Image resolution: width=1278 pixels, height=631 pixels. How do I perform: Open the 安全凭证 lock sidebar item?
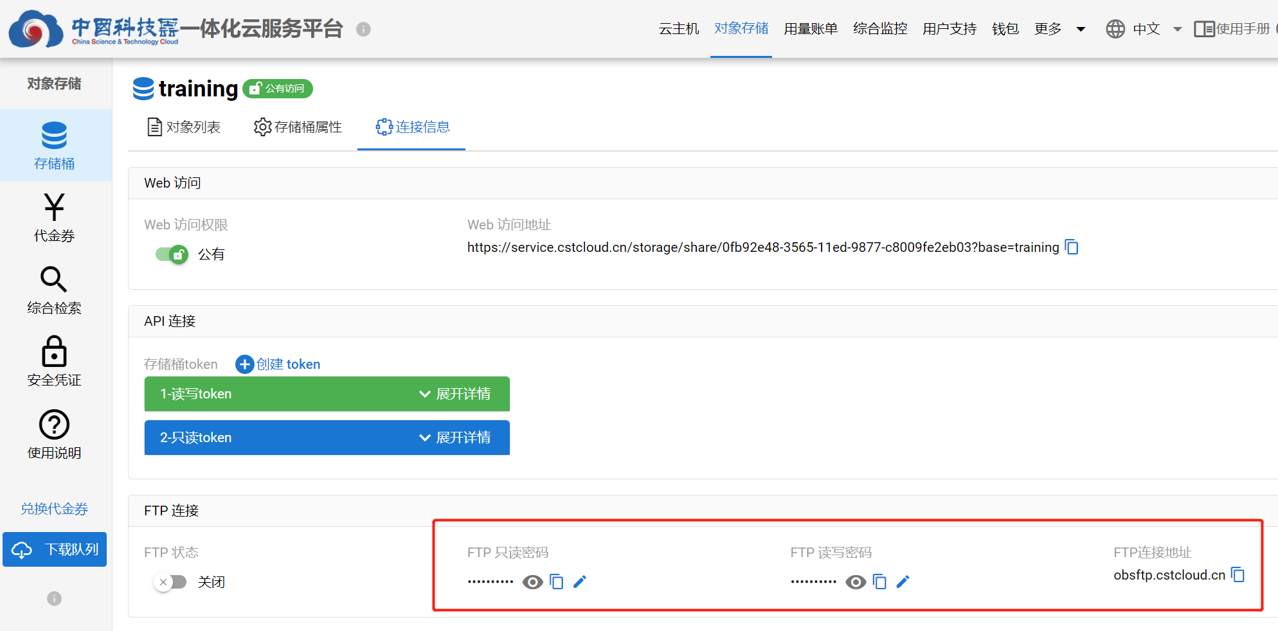point(55,362)
